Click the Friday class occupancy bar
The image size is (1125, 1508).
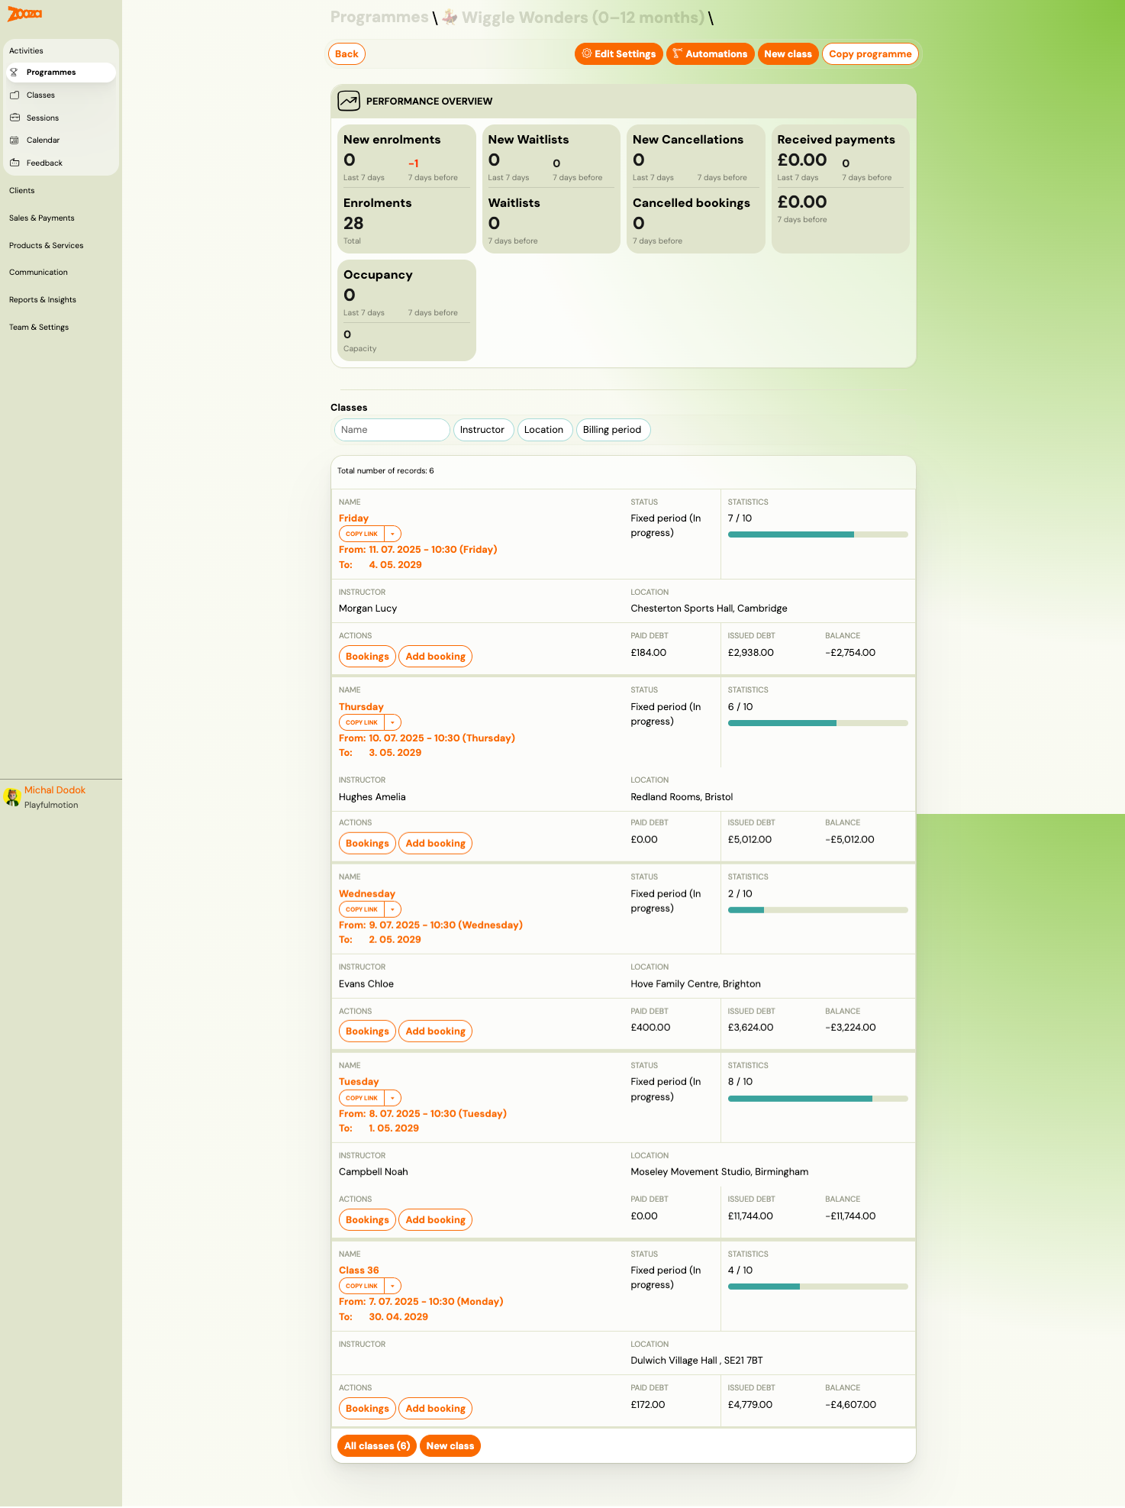(x=817, y=534)
